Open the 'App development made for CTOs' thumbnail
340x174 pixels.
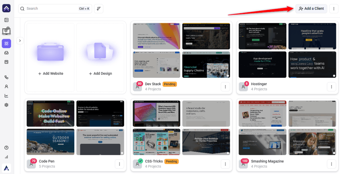pyautogui.click(x=262, y=65)
